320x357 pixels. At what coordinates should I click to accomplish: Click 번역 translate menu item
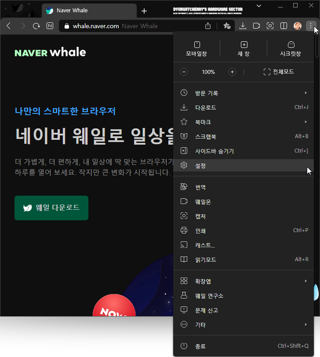tap(244, 187)
